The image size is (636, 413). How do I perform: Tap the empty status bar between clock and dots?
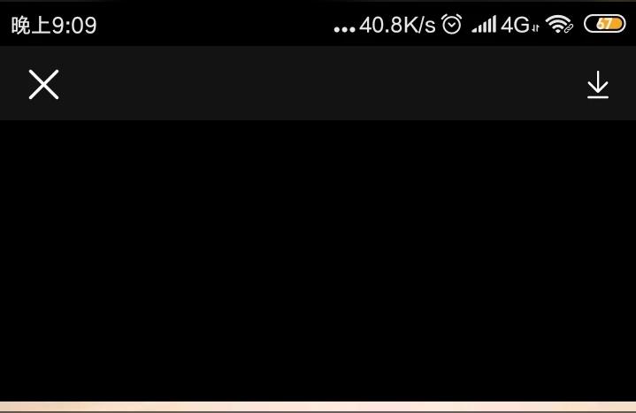coord(215,25)
